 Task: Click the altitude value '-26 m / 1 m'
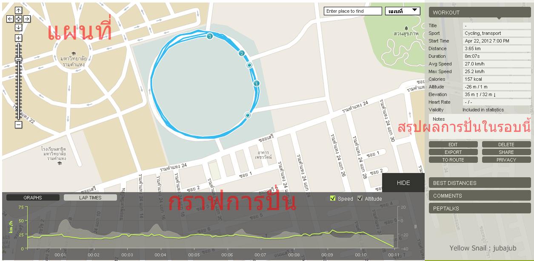pyautogui.click(x=497, y=87)
